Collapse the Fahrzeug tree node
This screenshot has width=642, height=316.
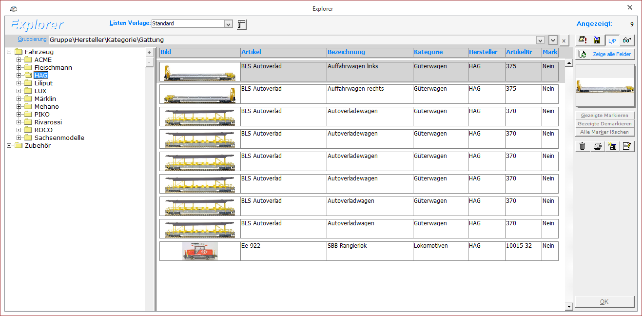(x=9, y=52)
